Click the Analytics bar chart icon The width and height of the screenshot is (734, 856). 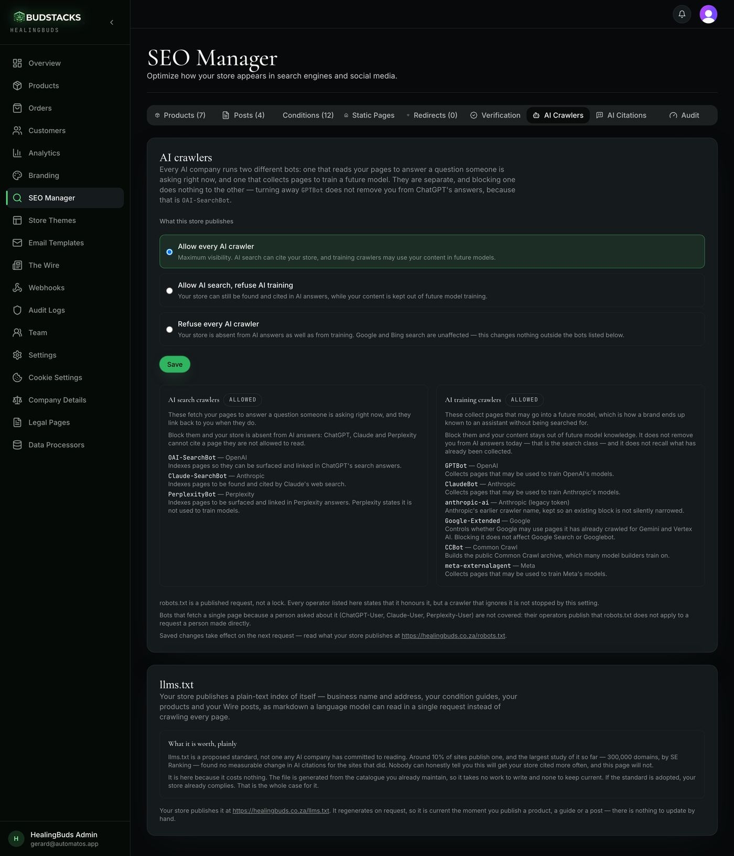[17, 153]
